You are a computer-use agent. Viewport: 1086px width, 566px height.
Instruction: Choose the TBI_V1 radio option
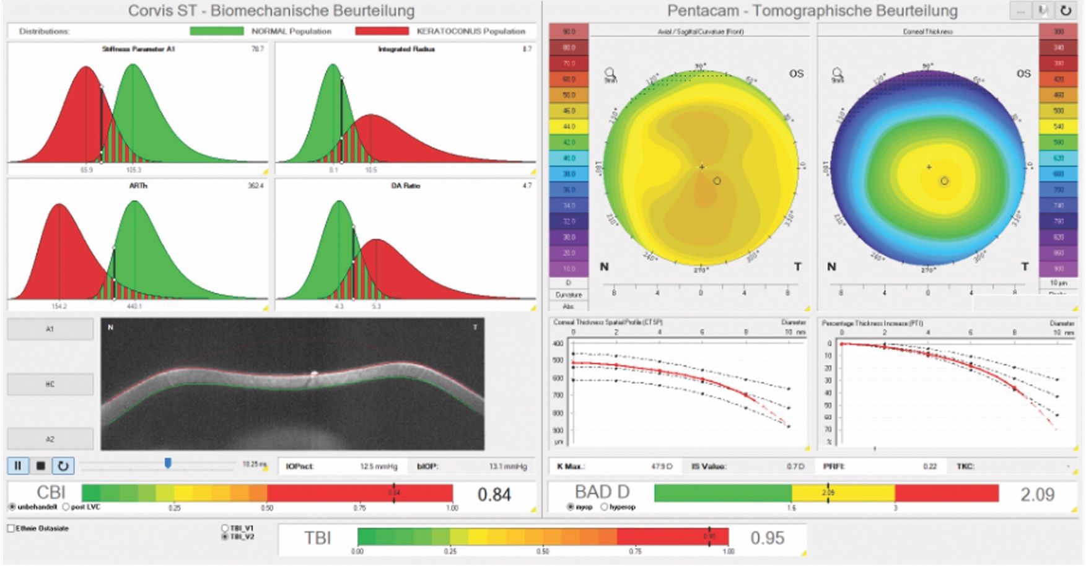pos(225,528)
